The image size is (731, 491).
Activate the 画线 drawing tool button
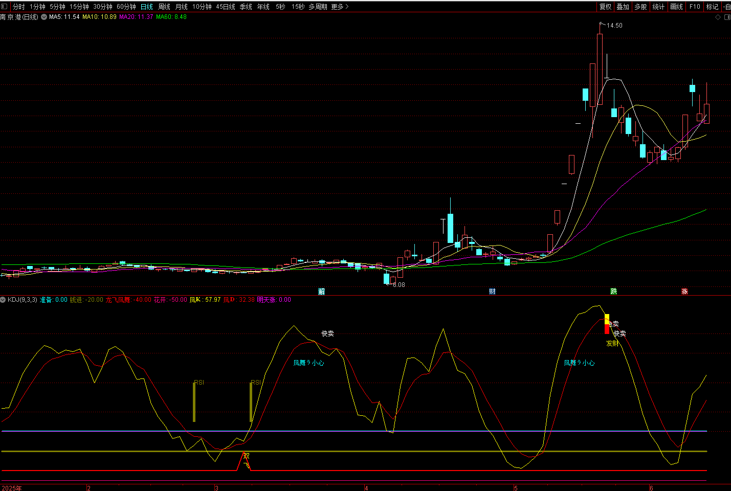[677, 7]
